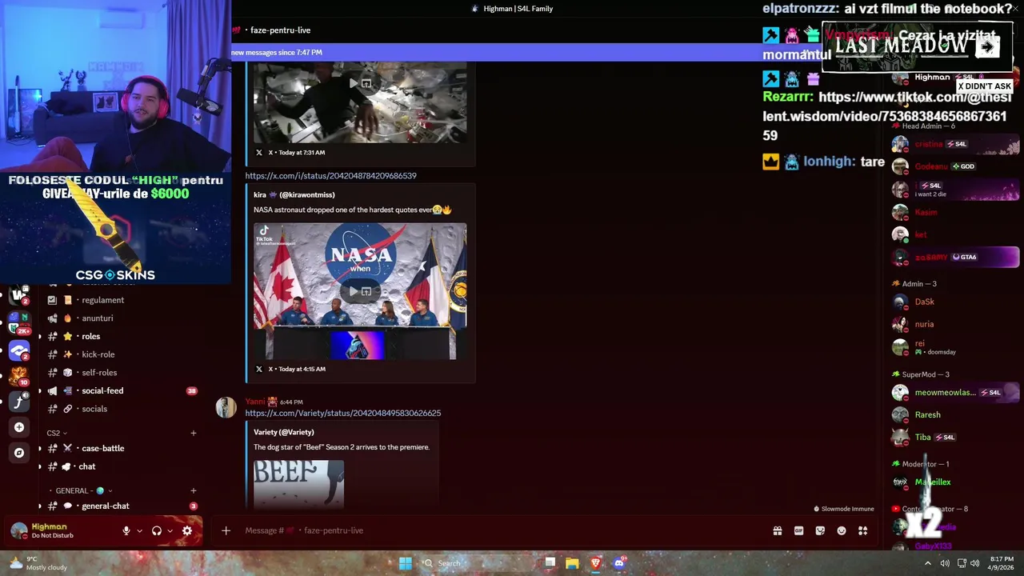Viewport: 1024px width, 576px height.
Task: Open member meowmeowlas profile
Action: pyautogui.click(x=945, y=393)
